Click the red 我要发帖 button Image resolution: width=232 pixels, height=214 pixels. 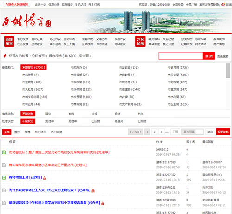[x=223, y=132]
